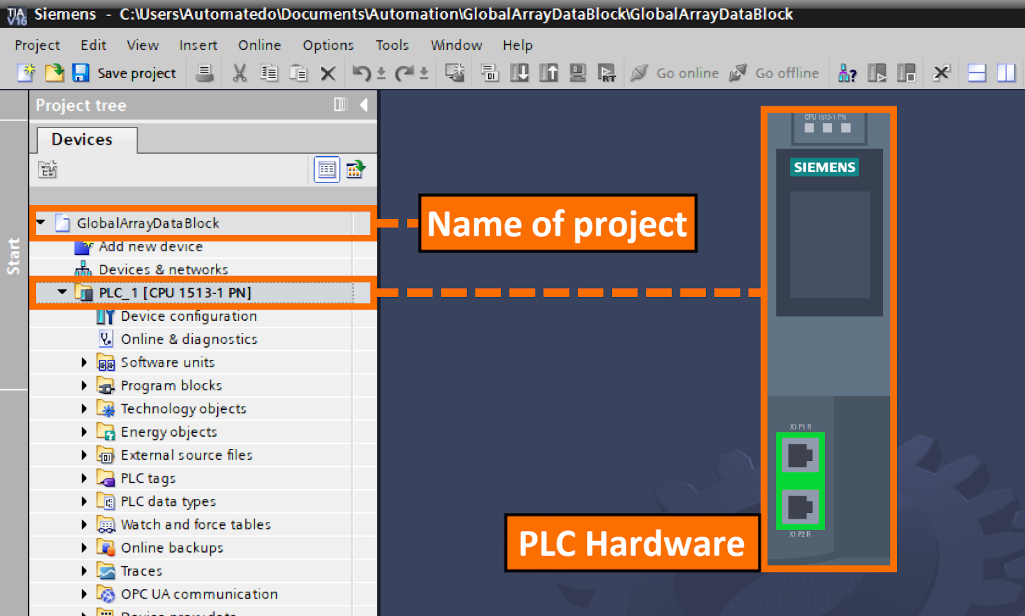Screen dimensions: 1025x616
Task: Select Watch and force tables
Action: 195,524
